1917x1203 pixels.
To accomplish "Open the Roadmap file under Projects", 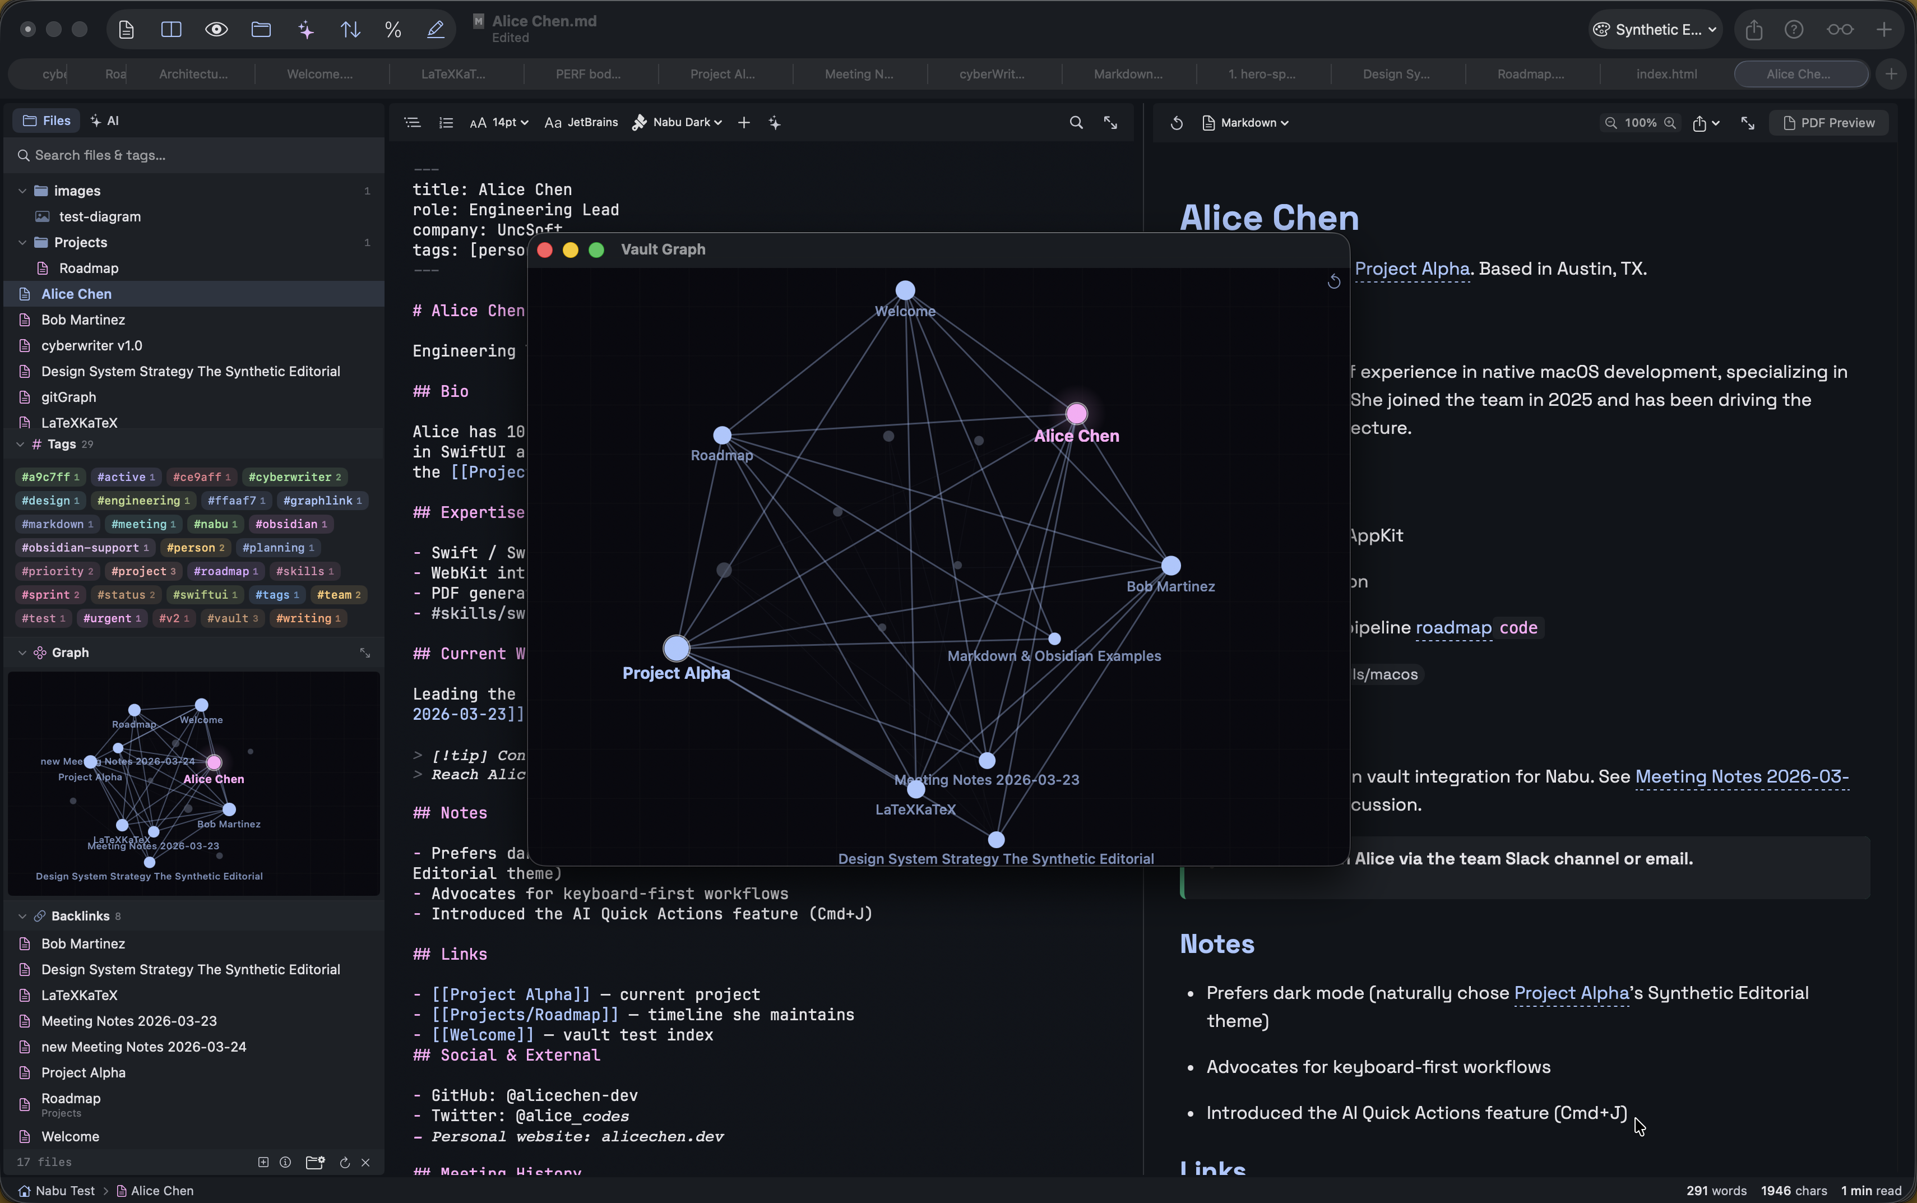I will [x=89, y=268].
